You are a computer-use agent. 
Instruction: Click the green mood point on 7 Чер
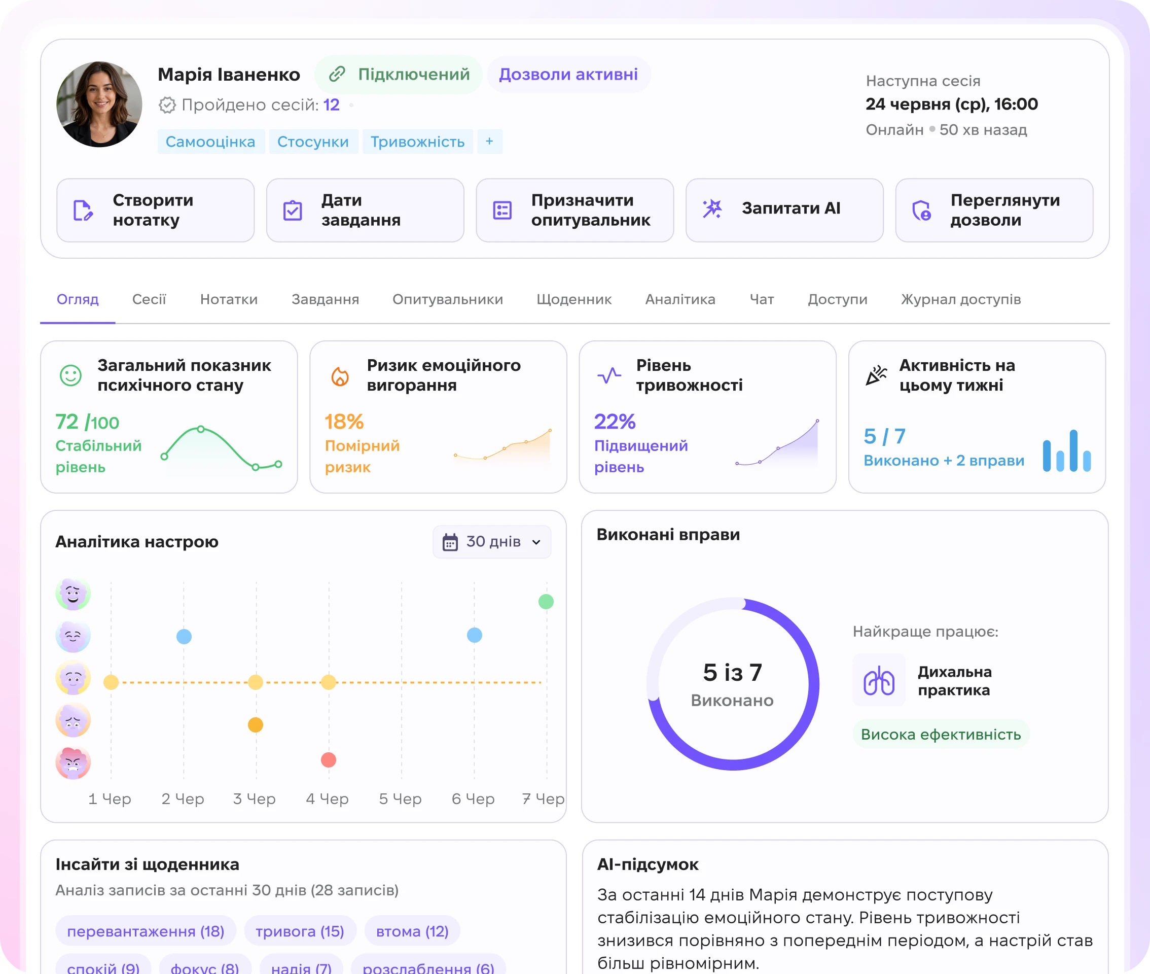pyautogui.click(x=546, y=602)
